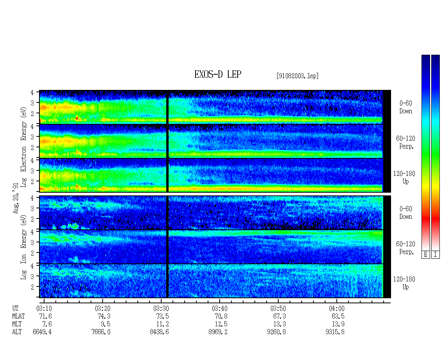This screenshot has height=342, width=441.
Task: Click the electron color scale bar above E
Action: click(425, 152)
